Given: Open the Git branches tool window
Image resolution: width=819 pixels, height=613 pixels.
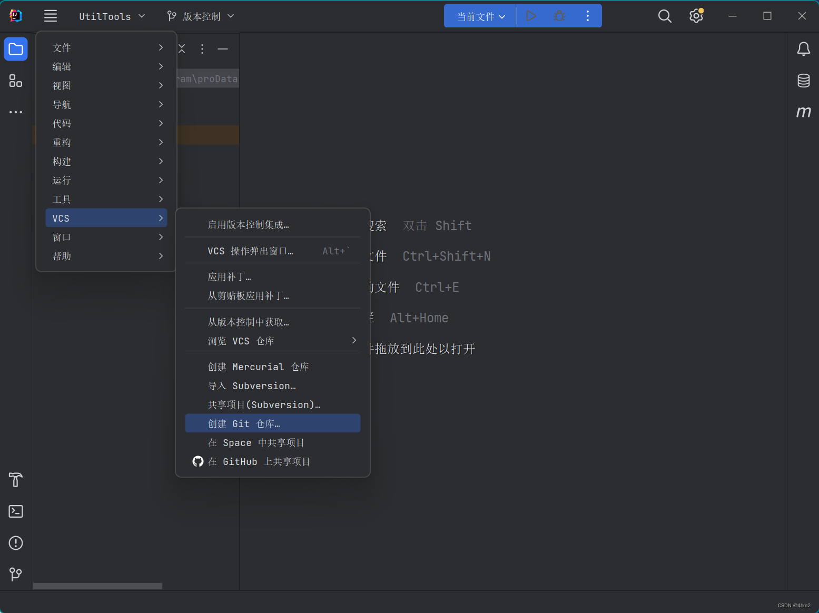Looking at the screenshot, I should (x=16, y=574).
